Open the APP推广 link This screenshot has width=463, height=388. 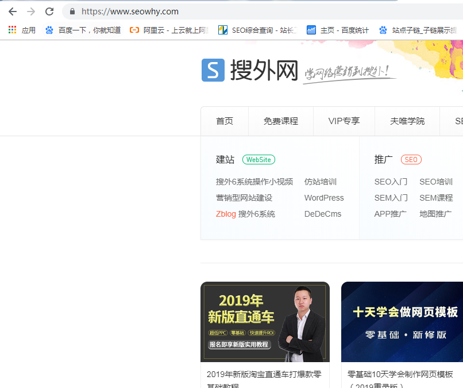[x=391, y=214]
